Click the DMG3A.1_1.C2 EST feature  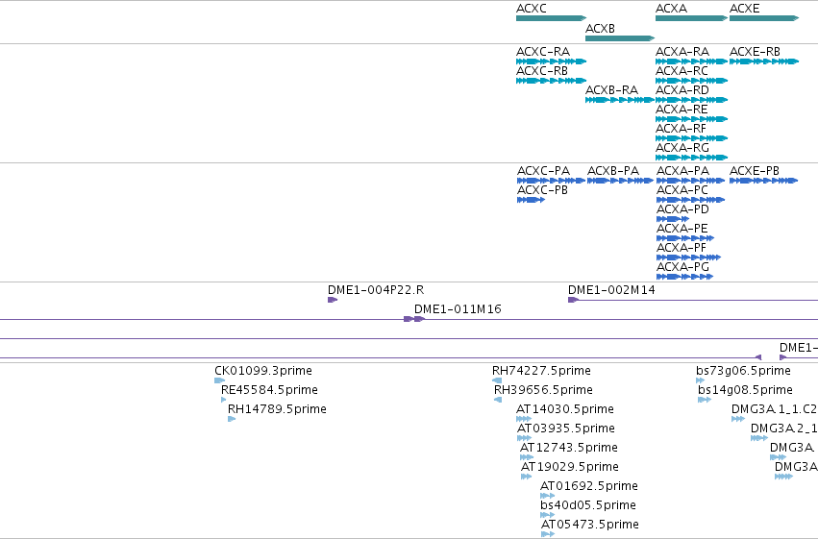pos(738,419)
